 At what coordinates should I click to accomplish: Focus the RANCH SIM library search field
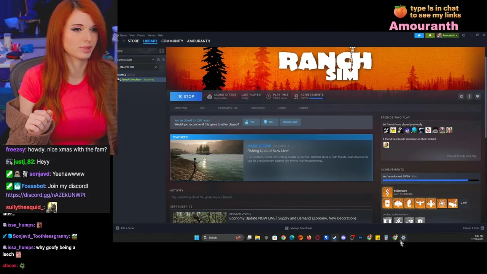point(137,67)
